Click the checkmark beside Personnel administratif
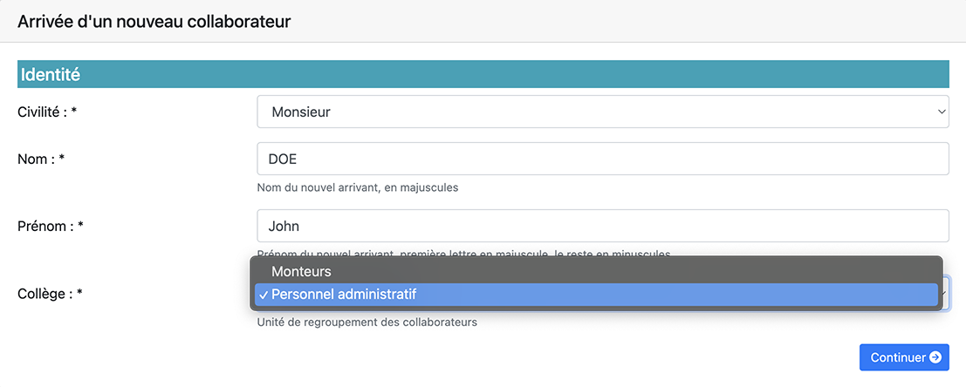Viewport: 966px width, 387px height. point(263,295)
